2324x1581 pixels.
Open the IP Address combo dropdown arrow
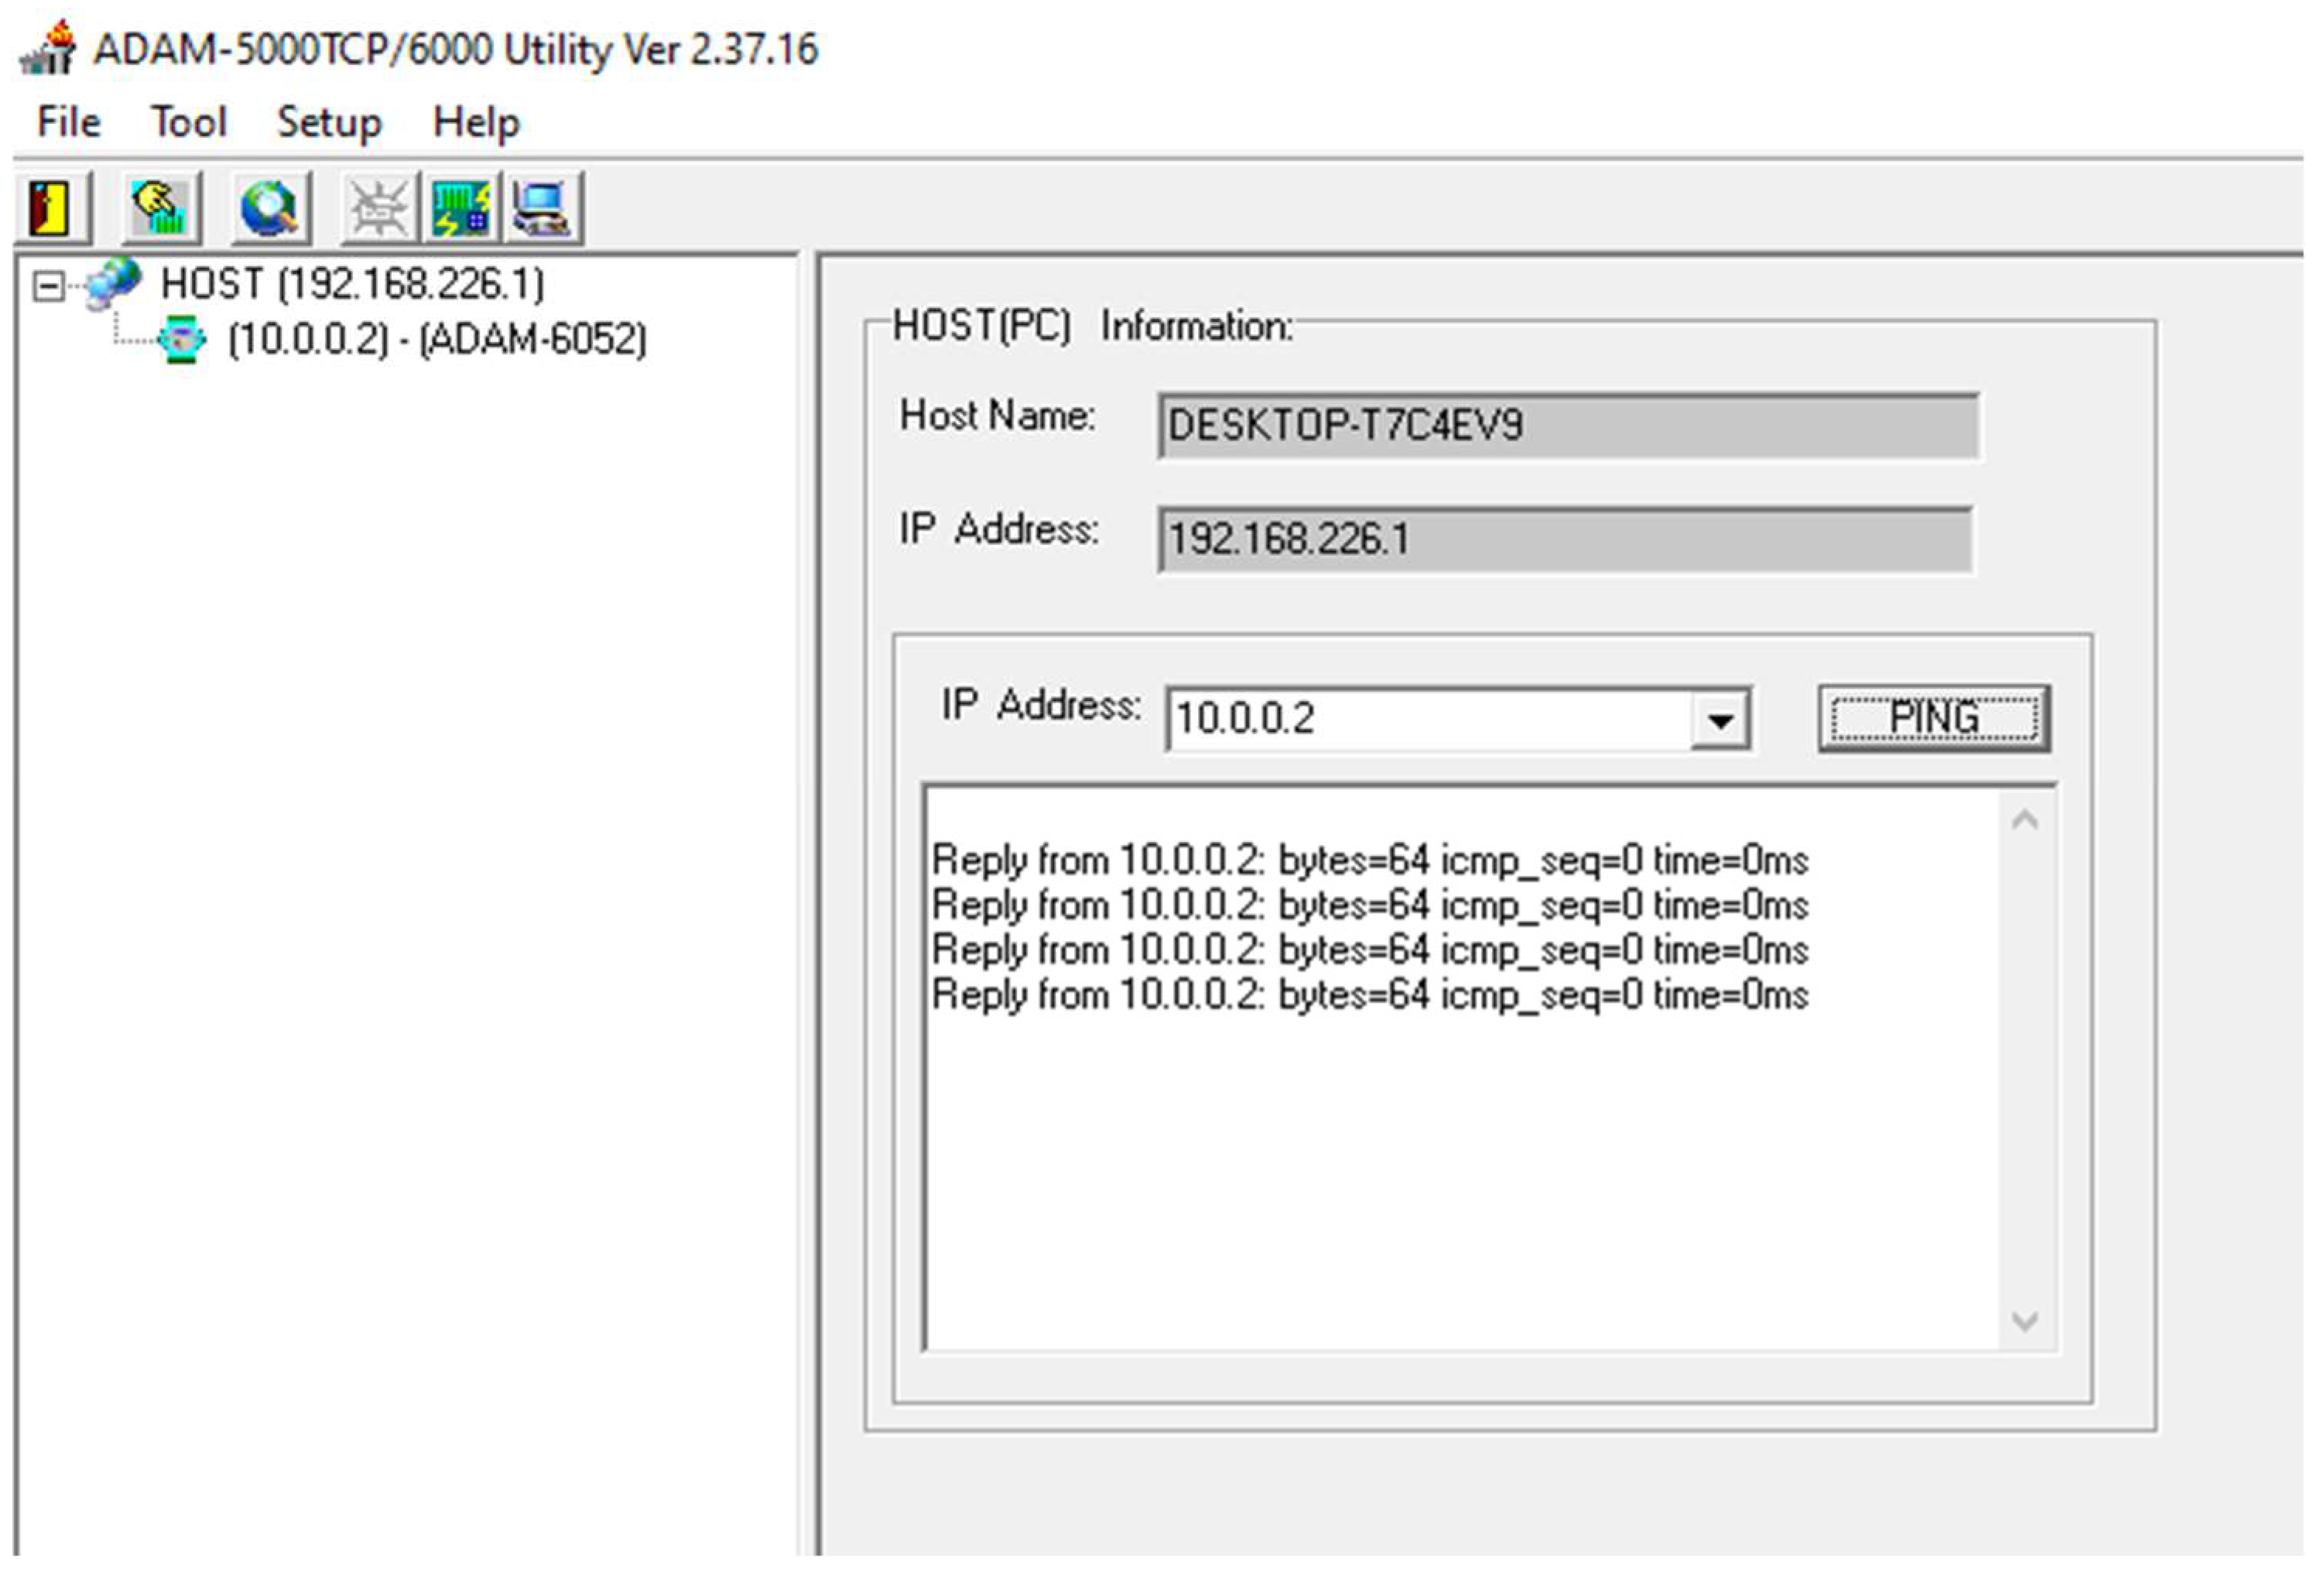(1719, 719)
